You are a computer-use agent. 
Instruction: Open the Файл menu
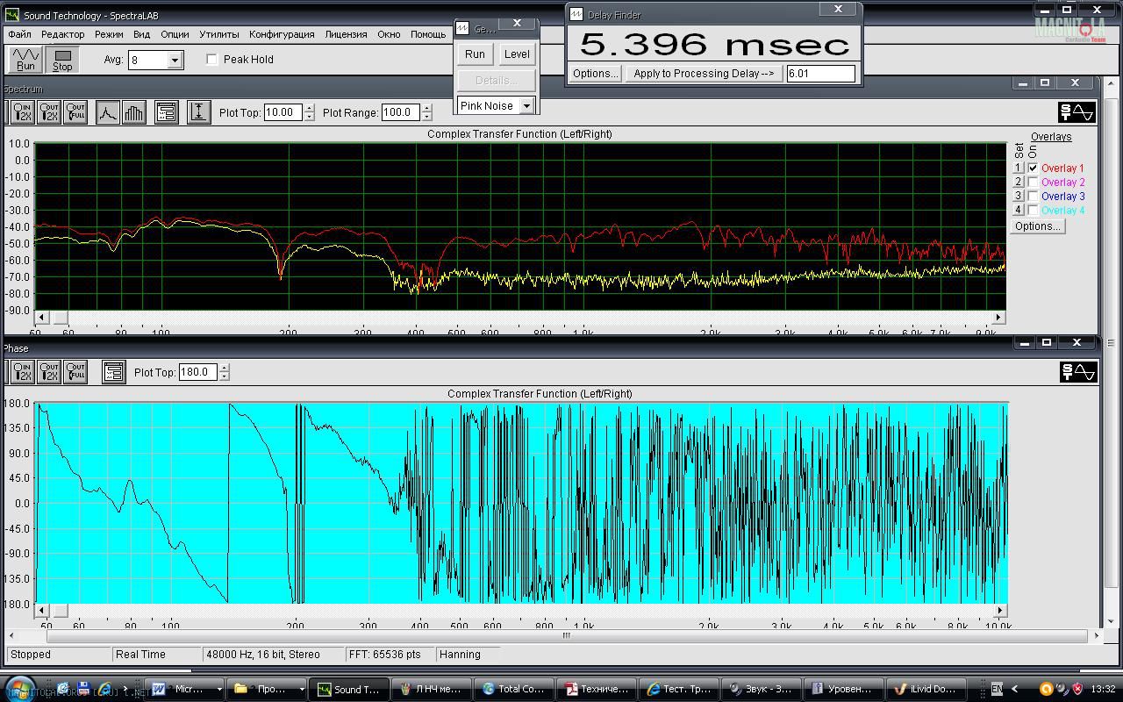[19, 34]
